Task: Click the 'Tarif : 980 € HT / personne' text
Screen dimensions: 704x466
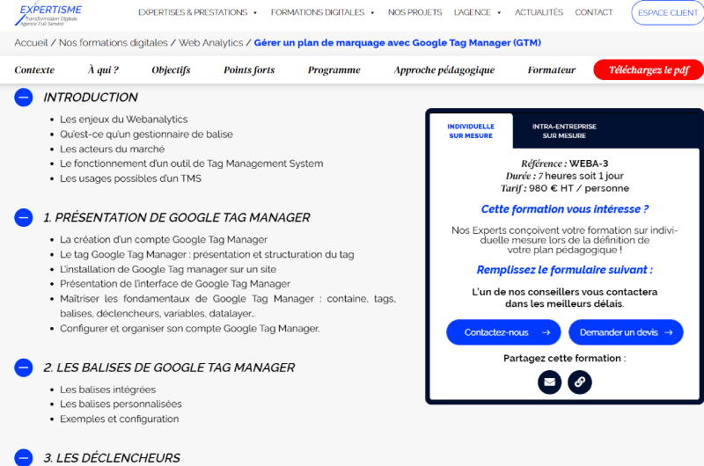Action: click(x=564, y=188)
